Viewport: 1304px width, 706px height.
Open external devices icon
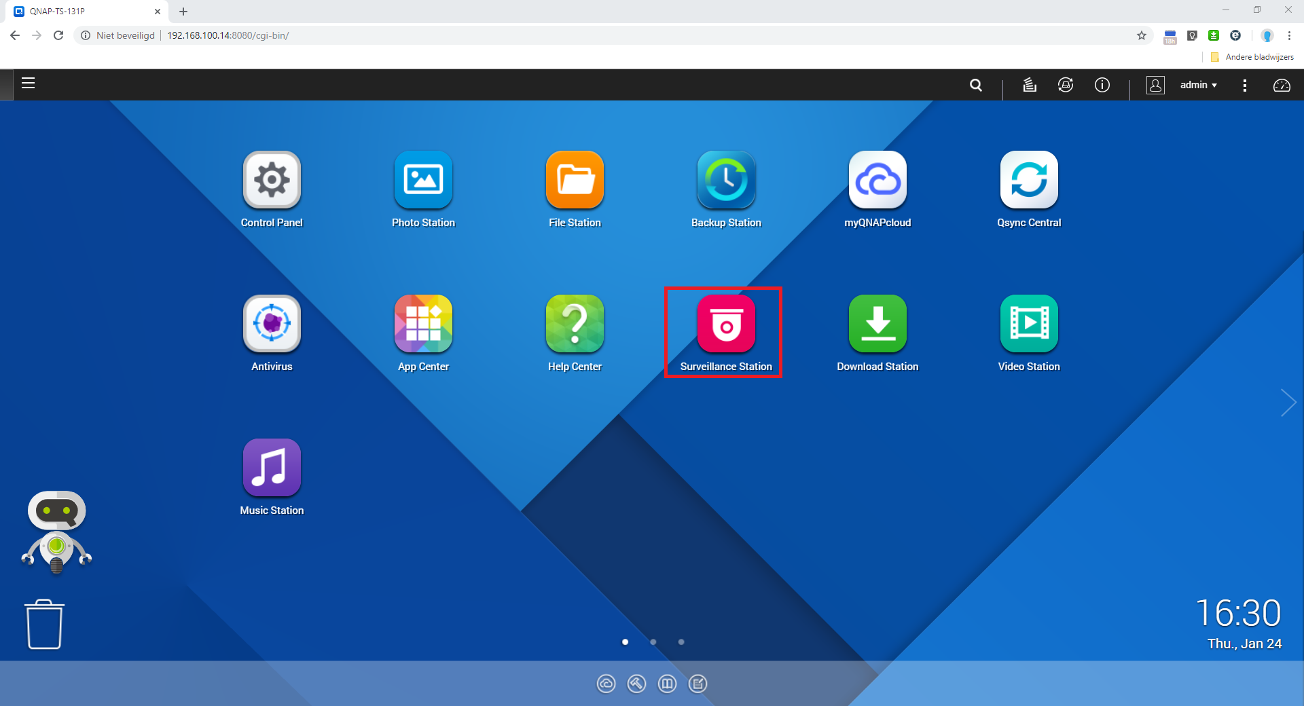point(1066,85)
